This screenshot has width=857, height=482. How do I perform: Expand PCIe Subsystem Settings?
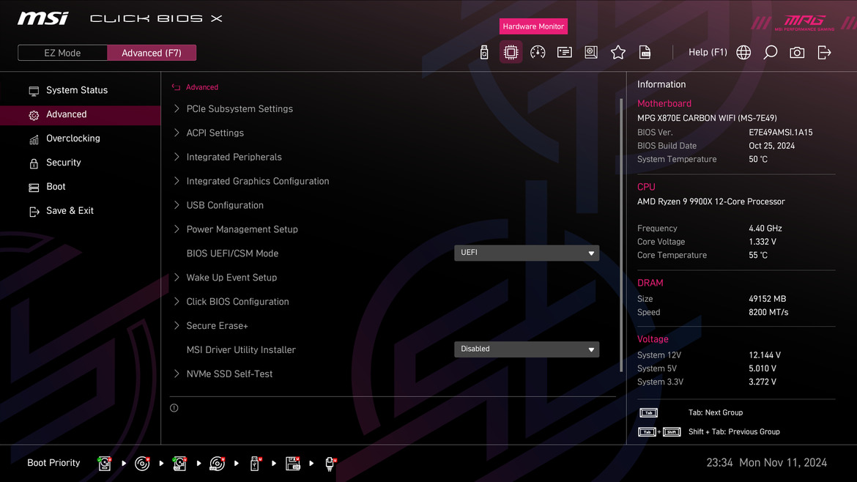click(x=240, y=108)
